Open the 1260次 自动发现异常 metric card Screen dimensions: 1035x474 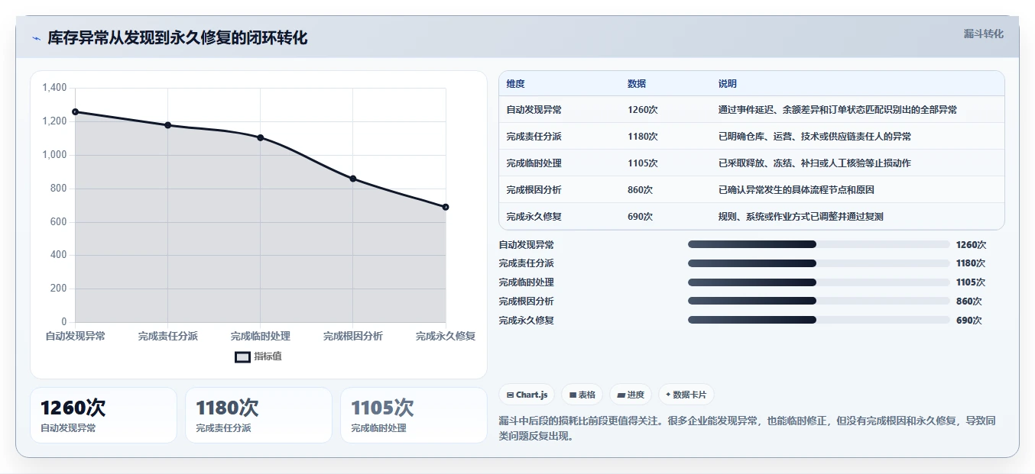click(103, 415)
